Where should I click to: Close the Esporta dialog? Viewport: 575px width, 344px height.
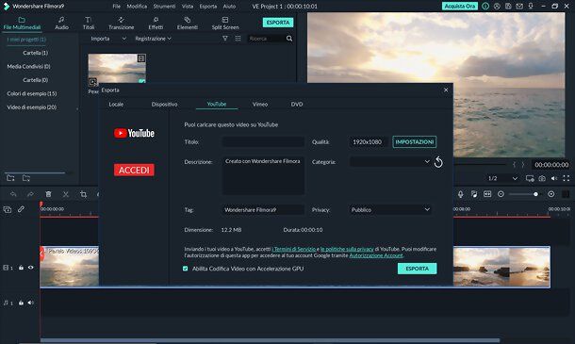tap(446, 90)
